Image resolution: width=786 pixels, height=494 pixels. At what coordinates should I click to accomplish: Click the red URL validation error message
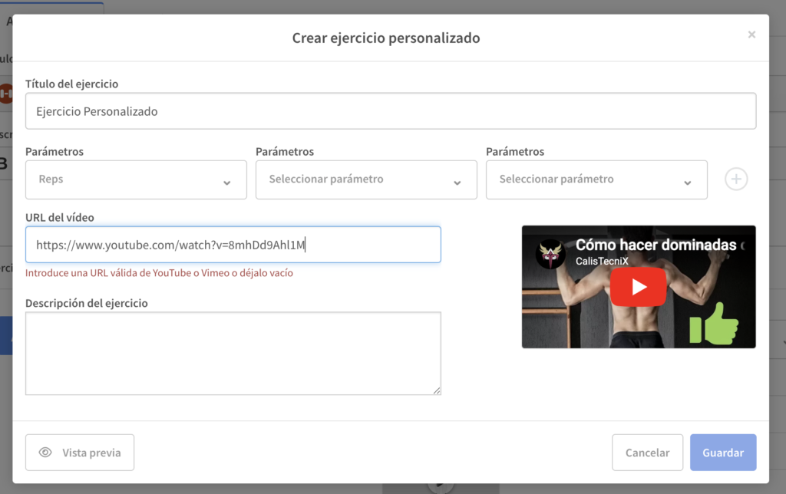tap(159, 273)
